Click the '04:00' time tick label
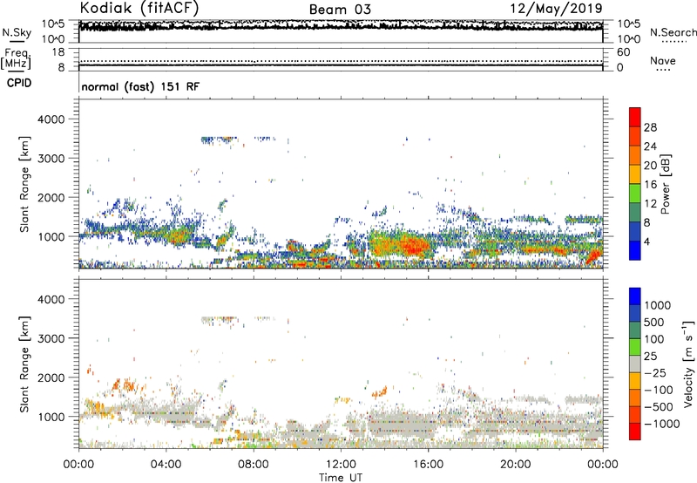Viewport: 697px width, 483px height. point(166,465)
